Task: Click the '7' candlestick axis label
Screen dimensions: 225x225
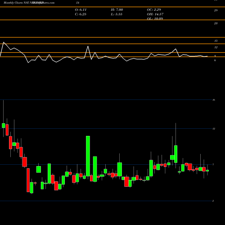Action: [x=213, y=165]
